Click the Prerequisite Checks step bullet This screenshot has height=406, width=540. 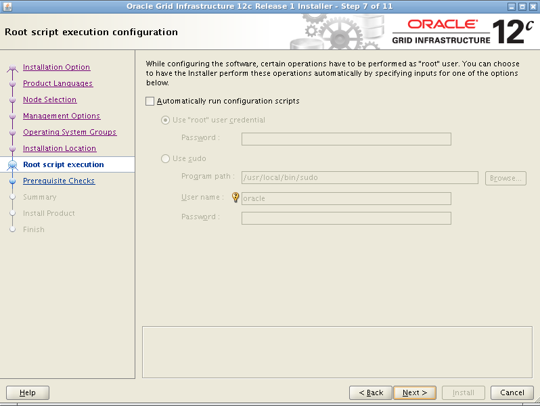12,181
